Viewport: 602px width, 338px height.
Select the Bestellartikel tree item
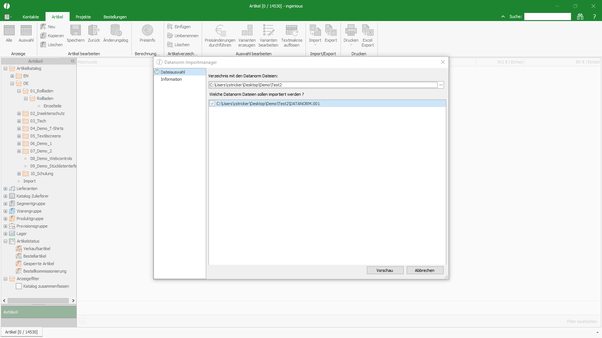click(35, 256)
